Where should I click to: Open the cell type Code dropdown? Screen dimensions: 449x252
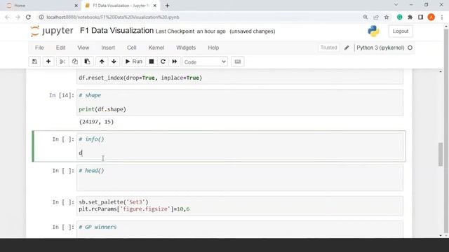[205, 62]
